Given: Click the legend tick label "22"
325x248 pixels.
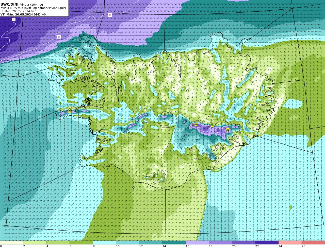Looking at the screenshot, I should (257, 246).
